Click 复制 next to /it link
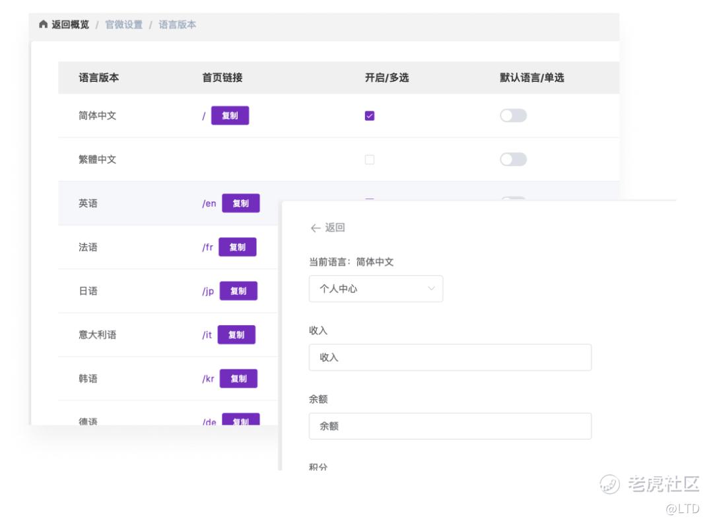The height and width of the screenshot is (525, 713). 236,335
